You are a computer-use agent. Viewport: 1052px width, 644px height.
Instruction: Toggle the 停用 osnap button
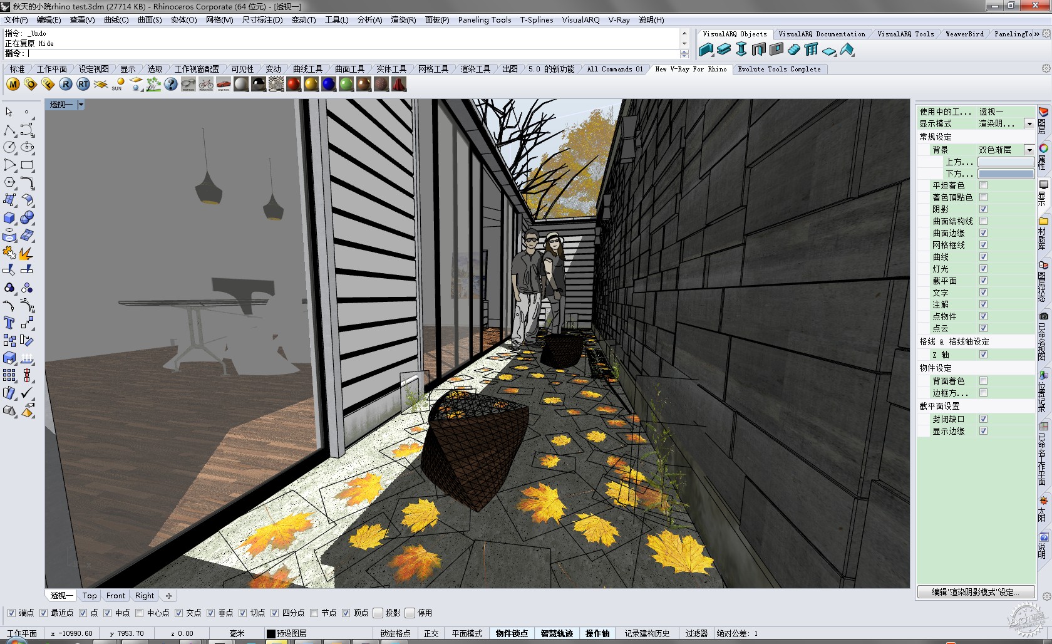[x=410, y=613]
